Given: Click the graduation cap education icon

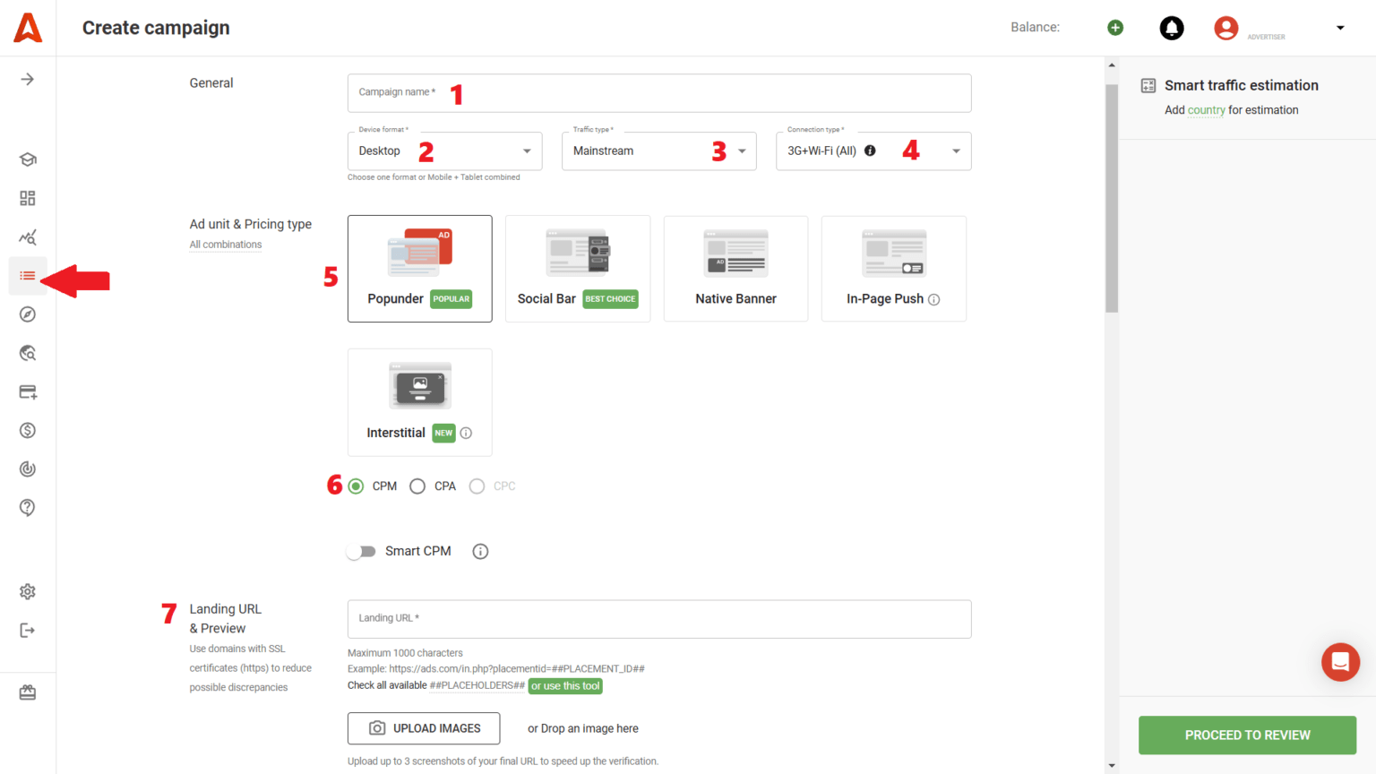Looking at the screenshot, I should coord(27,159).
